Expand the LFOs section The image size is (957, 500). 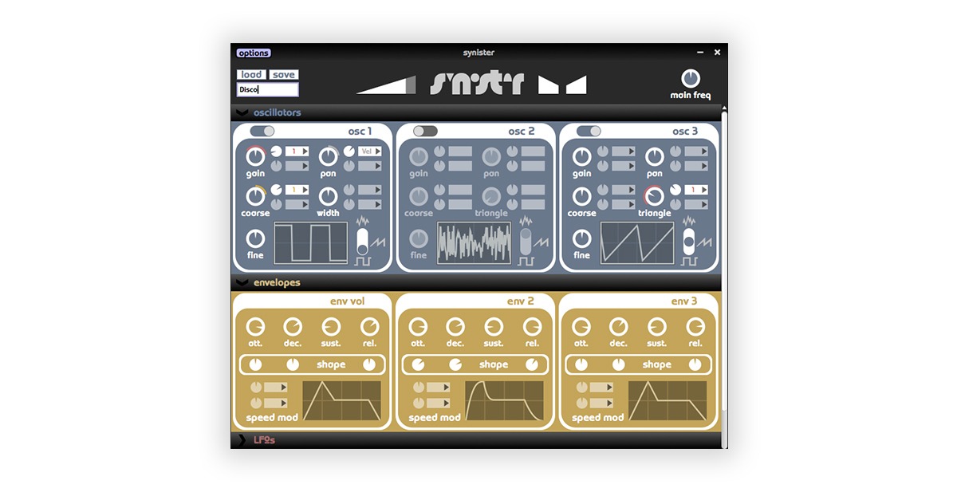(x=242, y=440)
